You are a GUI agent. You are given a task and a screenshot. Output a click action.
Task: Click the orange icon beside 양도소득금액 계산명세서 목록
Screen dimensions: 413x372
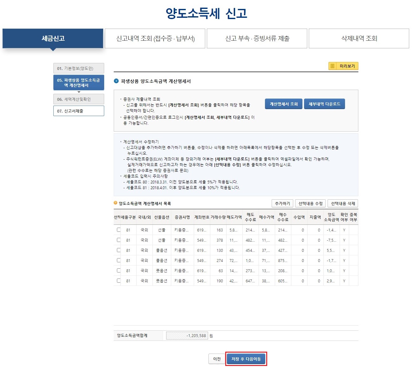[115, 203]
